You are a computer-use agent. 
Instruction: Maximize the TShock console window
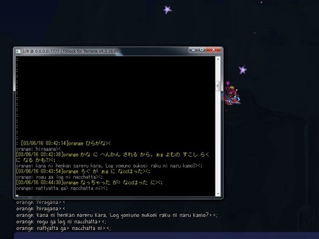pyautogui.click(x=202, y=50)
